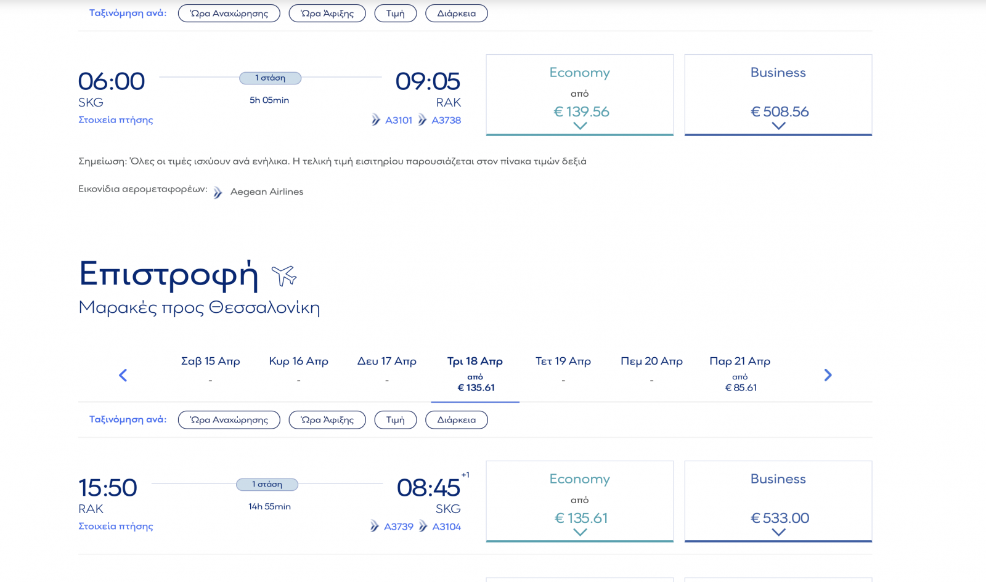Click the airplane icon beside Επιστροφή heading

click(x=284, y=275)
